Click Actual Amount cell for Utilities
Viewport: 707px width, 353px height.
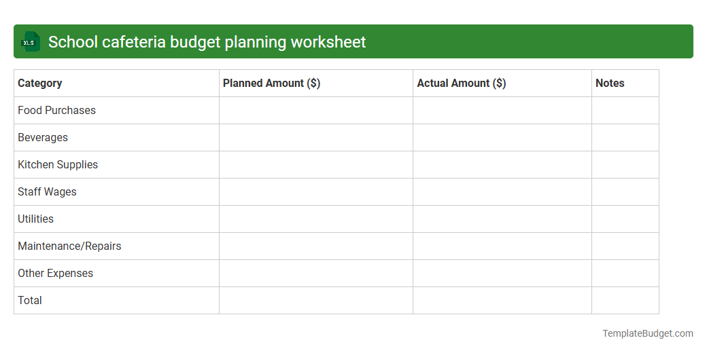(x=502, y=219)
